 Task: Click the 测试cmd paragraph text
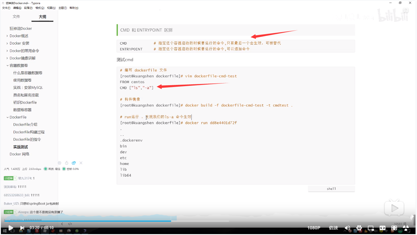tap(125, 60)
